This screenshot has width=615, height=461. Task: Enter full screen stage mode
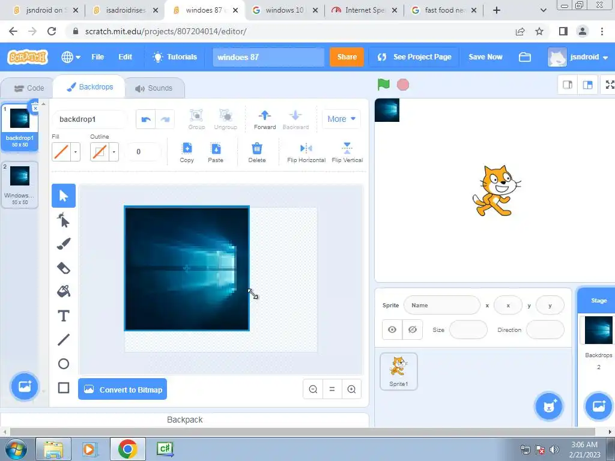(609, 85)
